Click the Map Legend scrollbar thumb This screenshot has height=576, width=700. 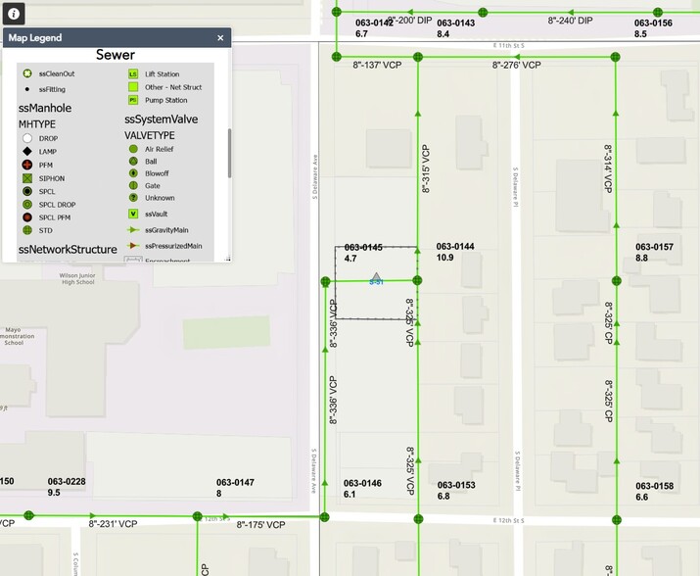point(229,152)
